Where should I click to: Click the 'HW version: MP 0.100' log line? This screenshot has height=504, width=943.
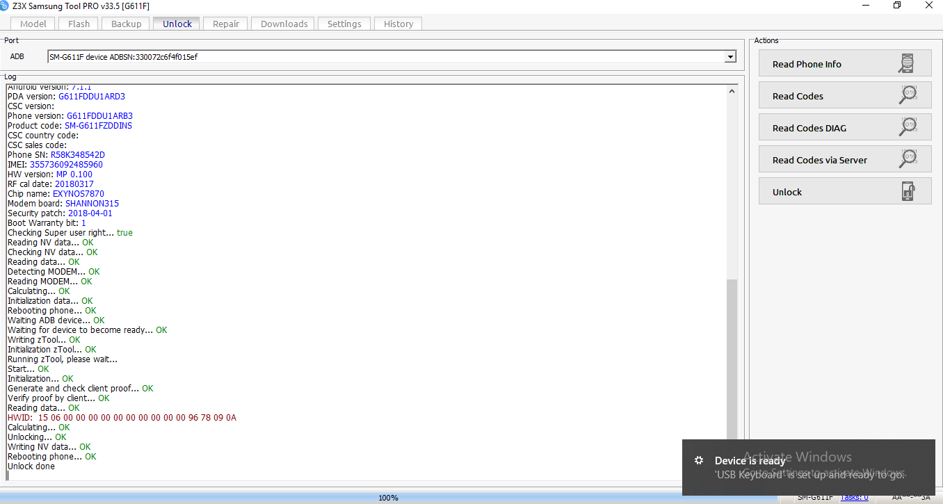coord(50,174)
